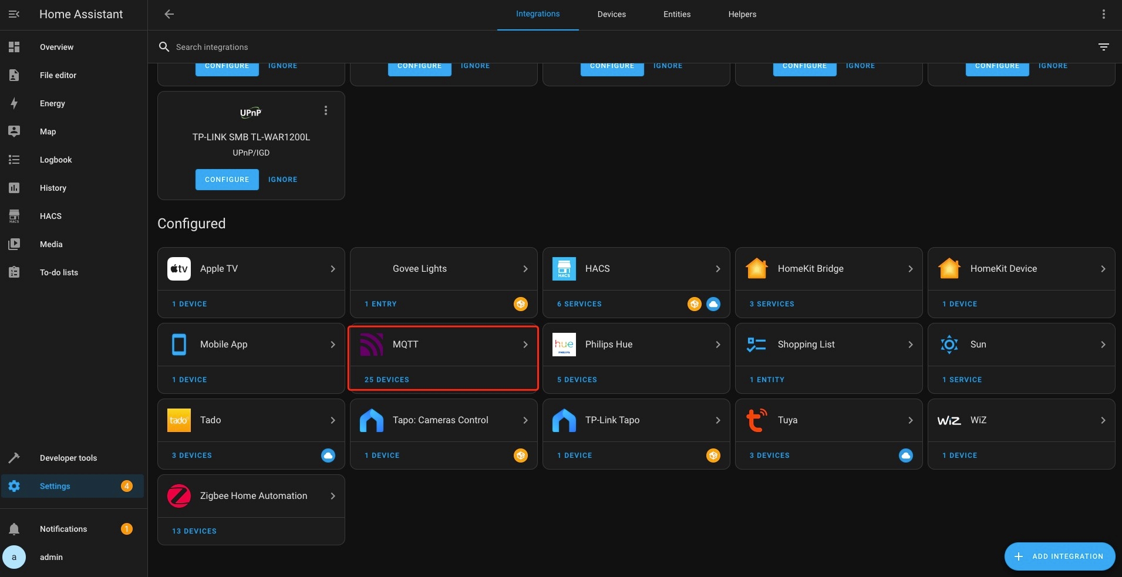
Task: Click Configure on TP-LINK UPnP card
Action: click(227, 180)
